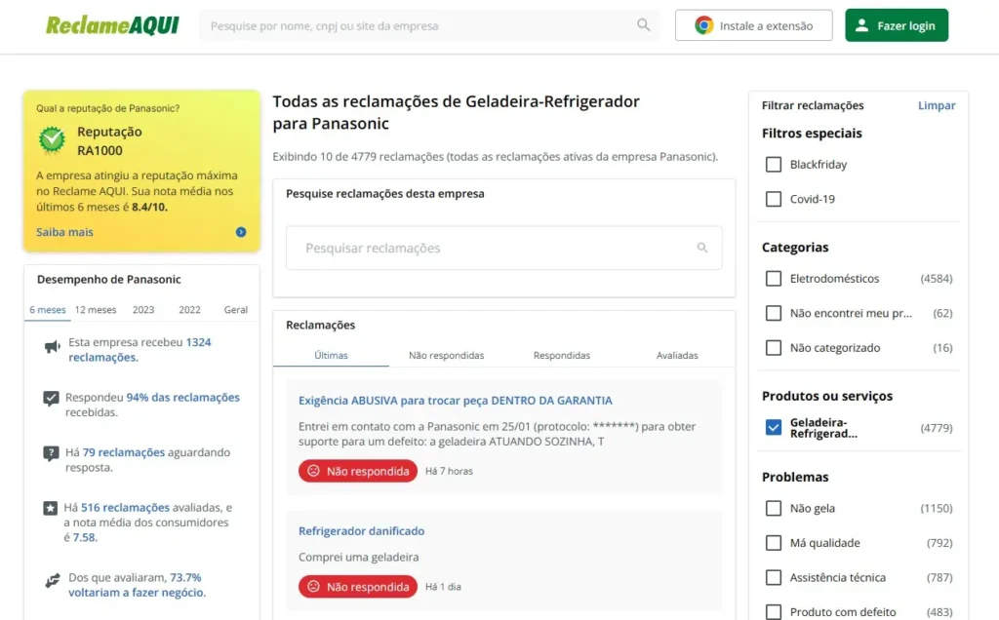
Task: Click the (4584) Eletrodomésticos count
Action: 937,279
